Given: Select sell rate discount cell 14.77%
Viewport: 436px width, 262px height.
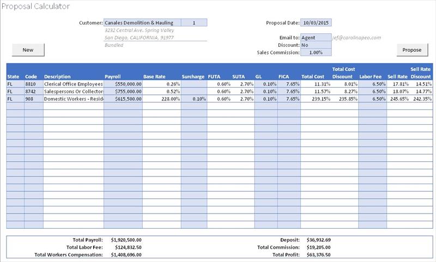Looking at the screenshot, I should coord(421,92).
